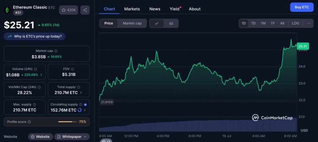Click the document icon in Whitepaper button

pyautogui.click(x=59, y=137)
